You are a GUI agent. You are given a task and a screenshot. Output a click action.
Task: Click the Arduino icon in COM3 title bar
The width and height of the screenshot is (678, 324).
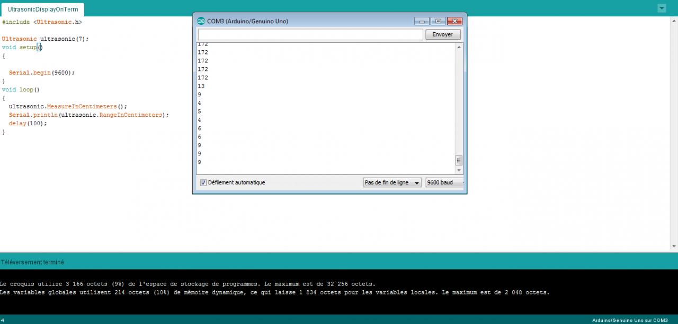tap(201, 21)
